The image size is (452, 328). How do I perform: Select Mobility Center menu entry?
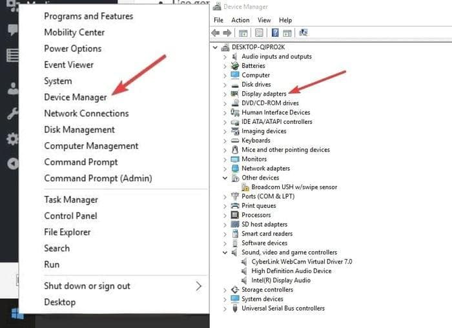click(74, 32)
